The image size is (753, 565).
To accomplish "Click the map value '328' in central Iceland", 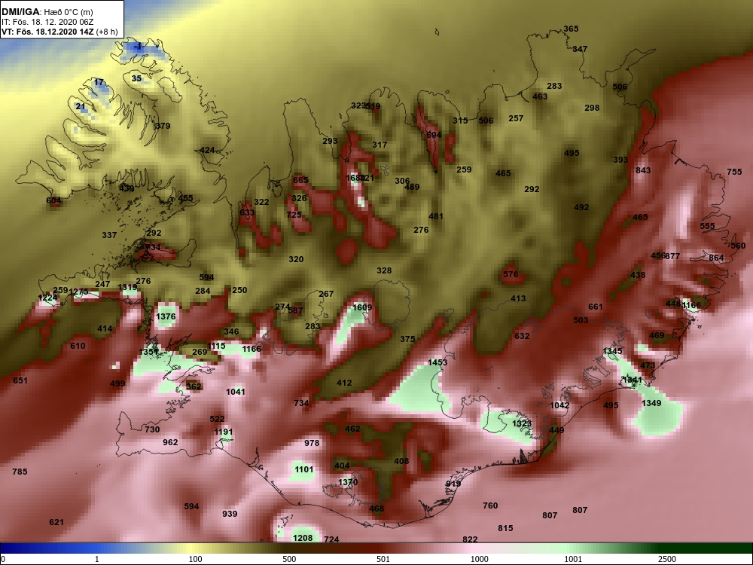I will pos(384,270).
